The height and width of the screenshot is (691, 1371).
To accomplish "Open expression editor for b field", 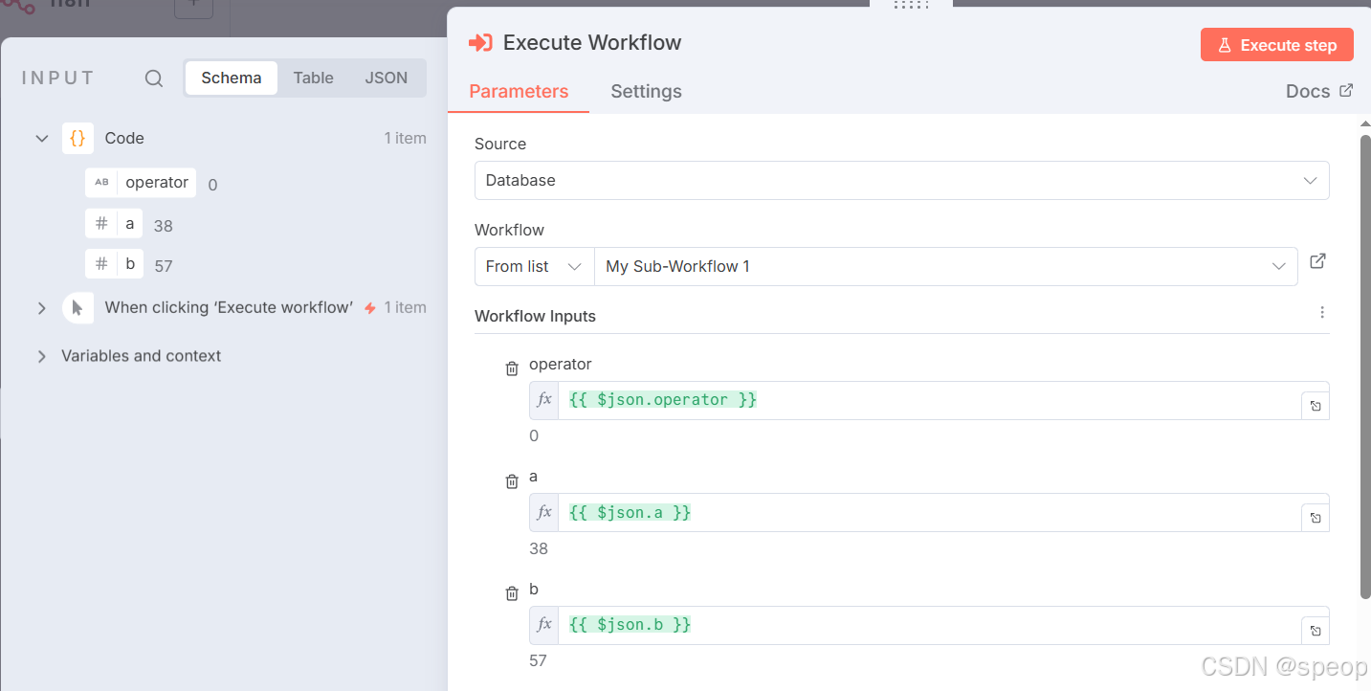I will click(x=1316, y=631).
